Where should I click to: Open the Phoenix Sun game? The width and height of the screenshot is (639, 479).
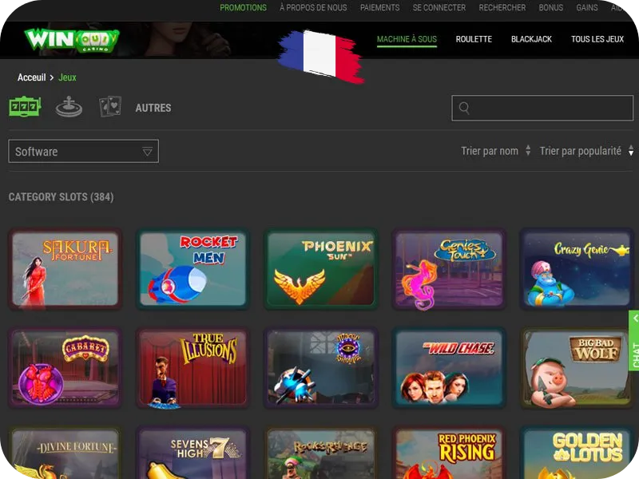[x=321, y=269]
